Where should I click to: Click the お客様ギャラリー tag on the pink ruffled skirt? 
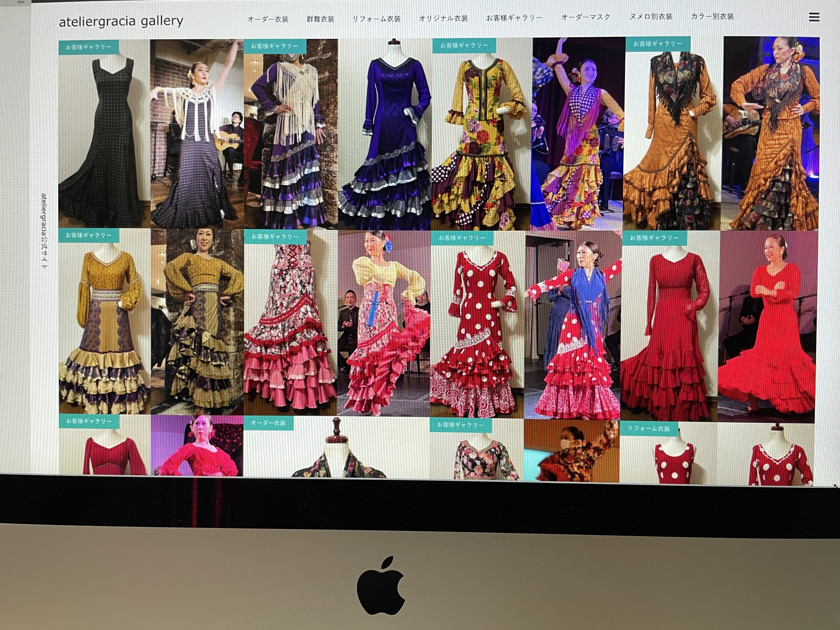(x=275, y=237)
